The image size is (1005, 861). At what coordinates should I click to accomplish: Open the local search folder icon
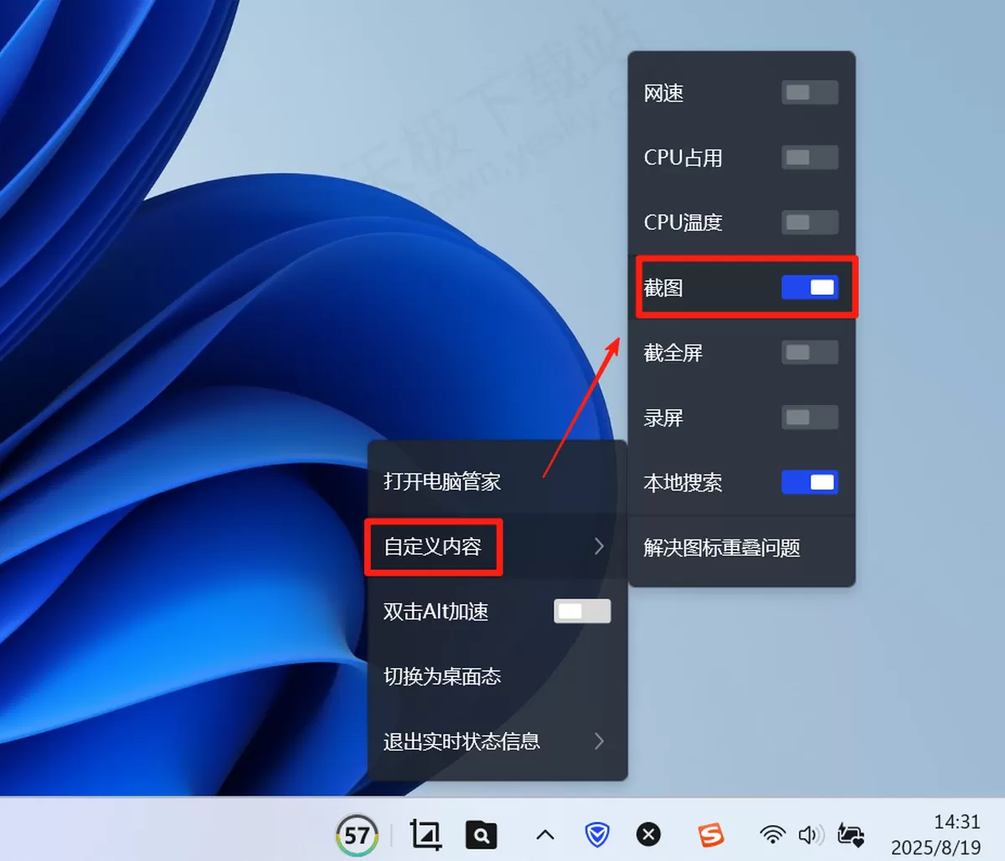point(481,834)
